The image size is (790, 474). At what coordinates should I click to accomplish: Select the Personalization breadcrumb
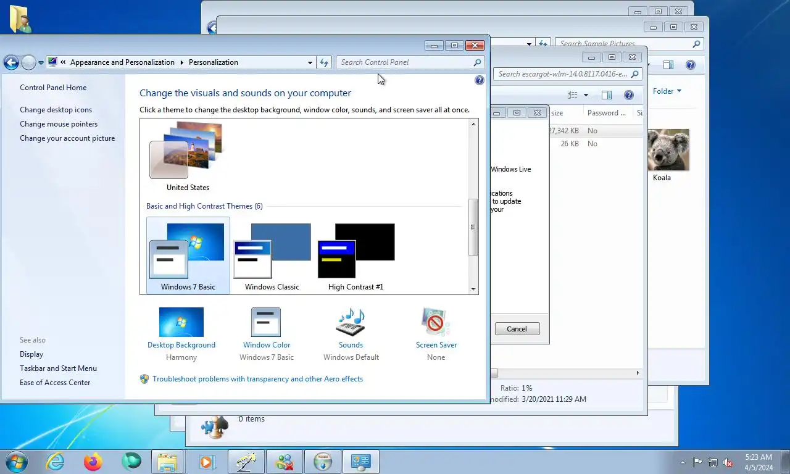[214, 62]
